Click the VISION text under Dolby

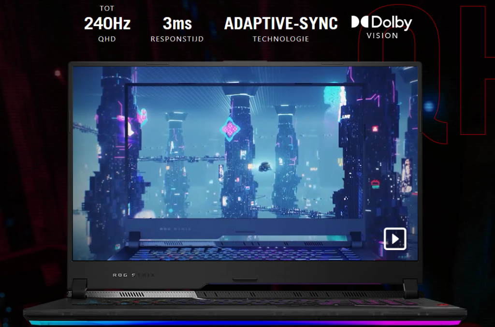tap(382, 35)
